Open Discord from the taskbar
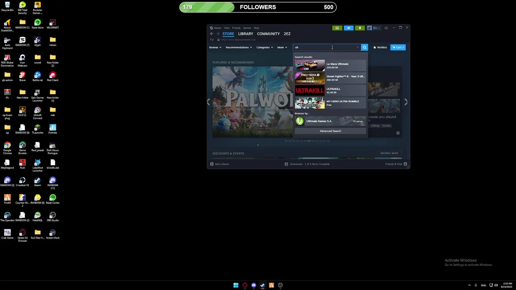This screenshot has width=516, height=290. (x=254, y=285)
